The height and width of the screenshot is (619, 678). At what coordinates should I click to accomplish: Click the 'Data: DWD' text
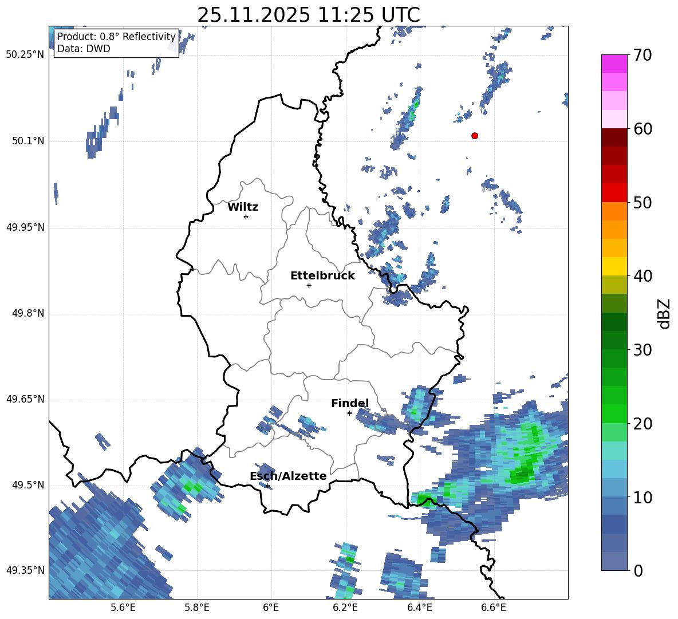[84, 49]
